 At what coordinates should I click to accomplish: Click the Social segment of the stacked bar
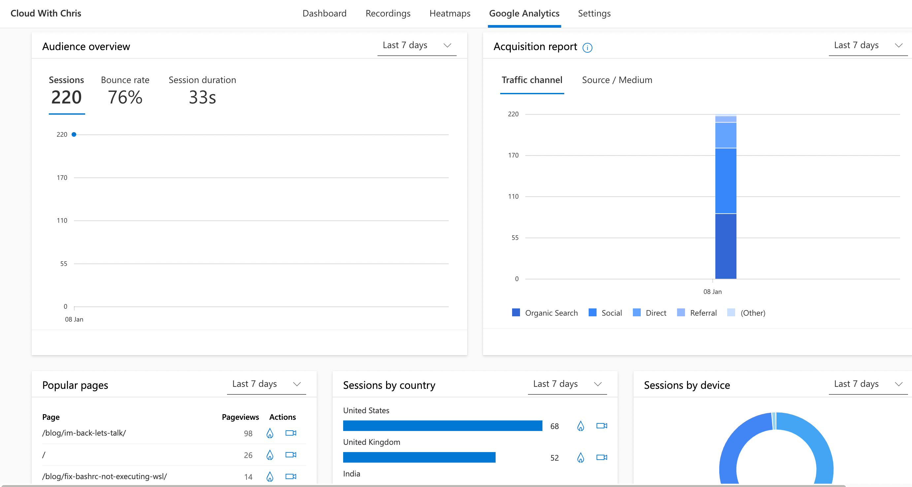coord(726,181)
